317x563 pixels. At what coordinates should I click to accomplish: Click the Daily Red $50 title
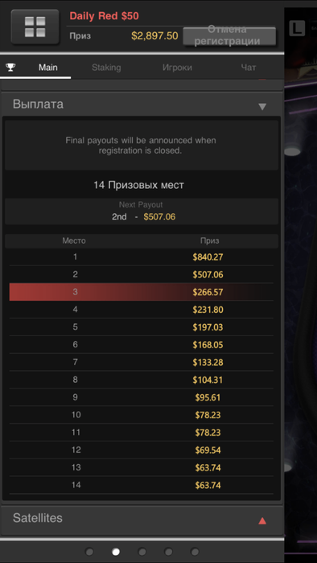[x=104, y=16]
